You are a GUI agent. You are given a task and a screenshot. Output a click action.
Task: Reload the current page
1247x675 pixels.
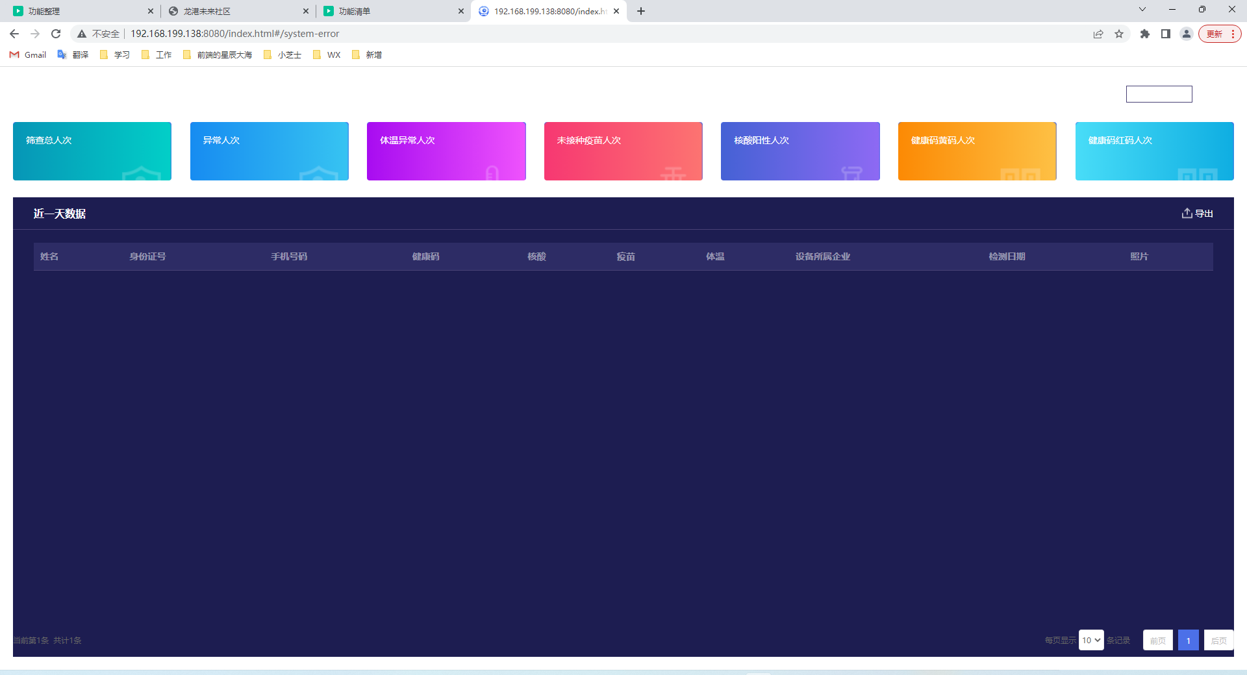(56, 34)
